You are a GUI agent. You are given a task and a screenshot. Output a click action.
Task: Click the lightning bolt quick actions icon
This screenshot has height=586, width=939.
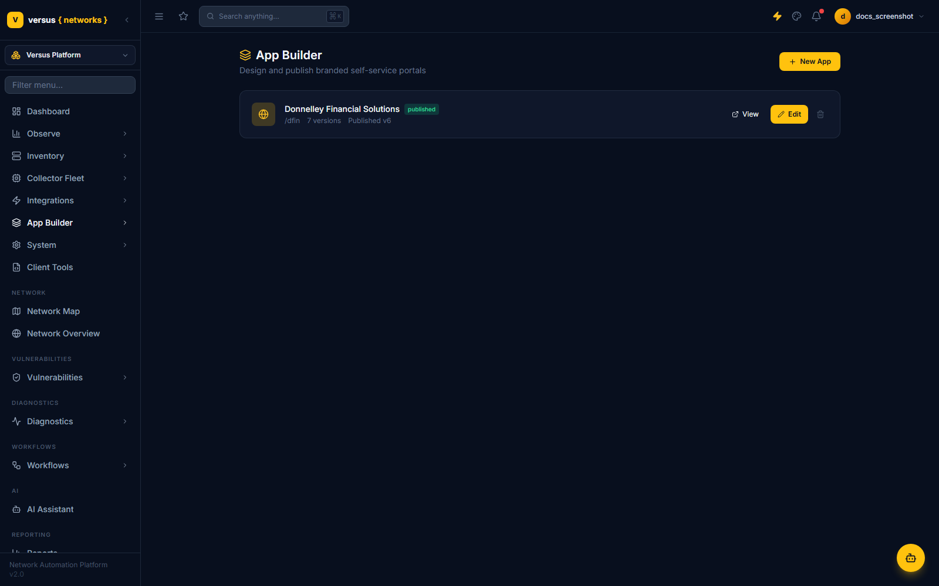tap(777, 16)
